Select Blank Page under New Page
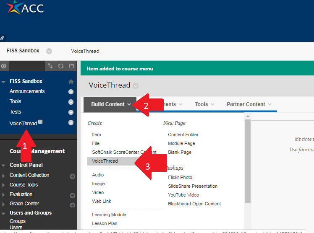This screenshot has height=233, width=314. tap(180, 152)
